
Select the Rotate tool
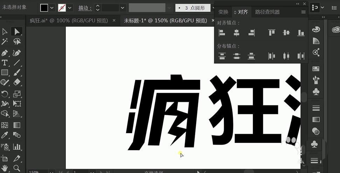[5, 94]
